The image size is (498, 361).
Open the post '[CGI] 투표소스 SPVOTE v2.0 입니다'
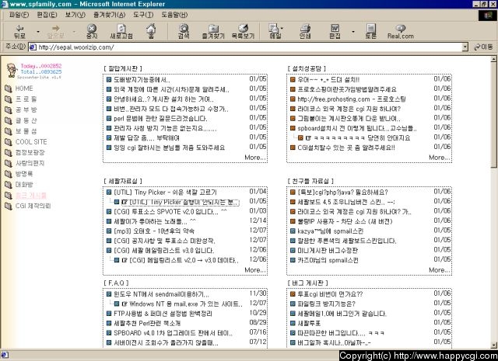pos(170,212)
